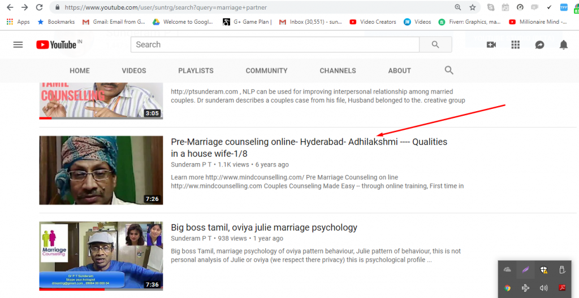Open the Videos bookmark
Viewport: 579px width, 298px height.
tap(417, 22)
